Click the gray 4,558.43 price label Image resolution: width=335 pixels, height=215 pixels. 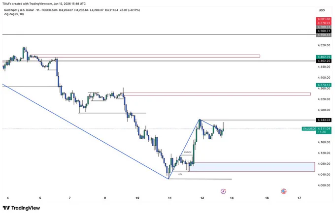point(324,35)
